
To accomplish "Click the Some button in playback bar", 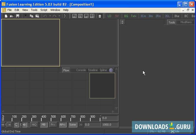I will click(x=72, y=125).
